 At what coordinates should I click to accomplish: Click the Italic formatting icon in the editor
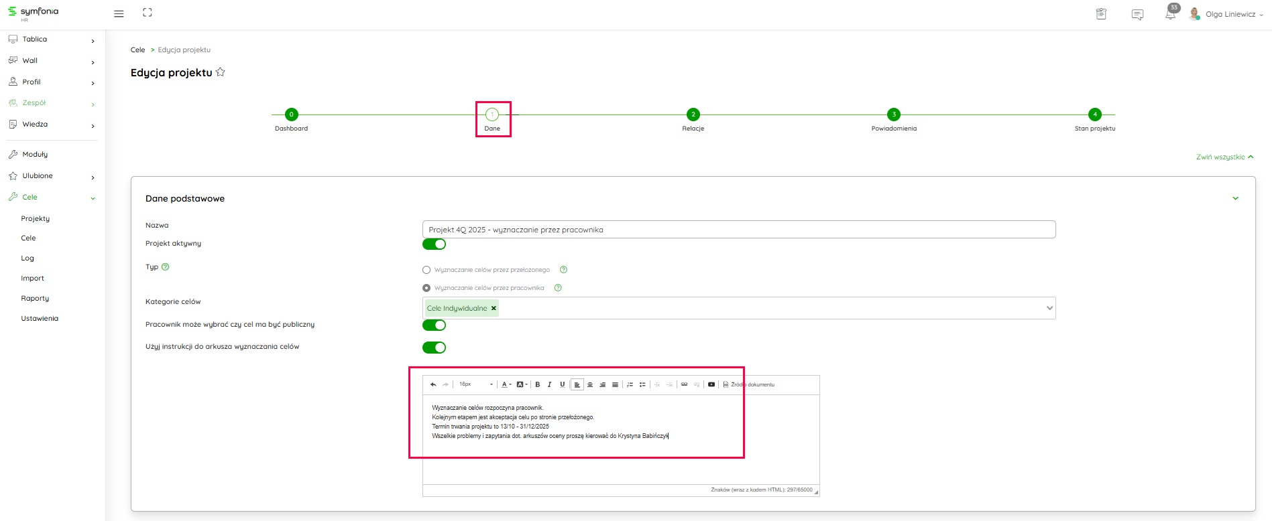549,384
